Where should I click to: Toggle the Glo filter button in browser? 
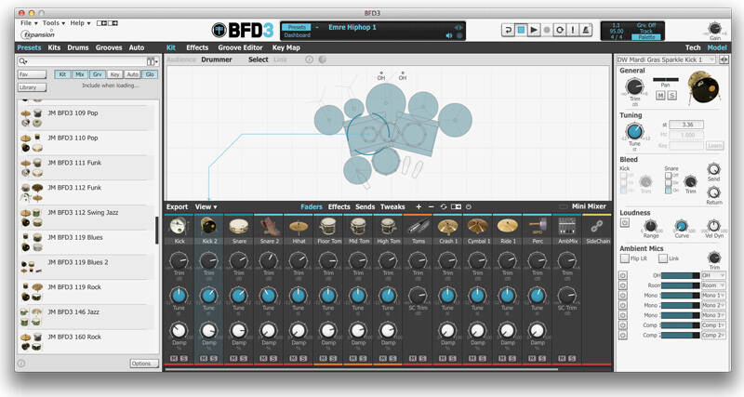click(x=150, y=74)
